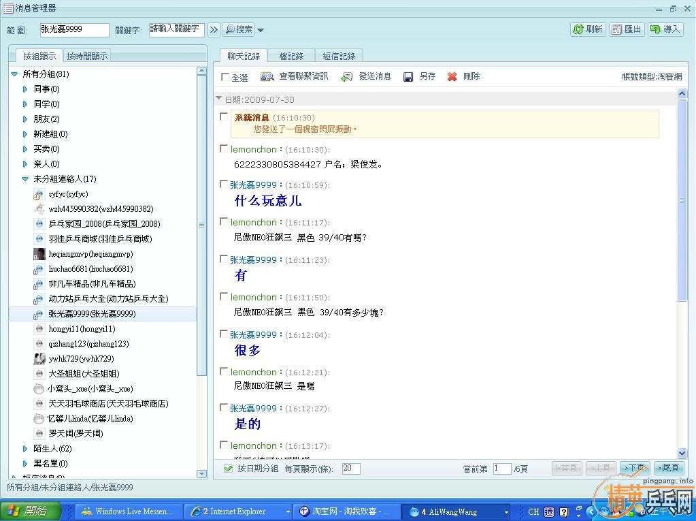This screenshot has height=521, width=696.
Task: Click the avatar icon of 乒乓家园_2008
Action: point(39,224)
